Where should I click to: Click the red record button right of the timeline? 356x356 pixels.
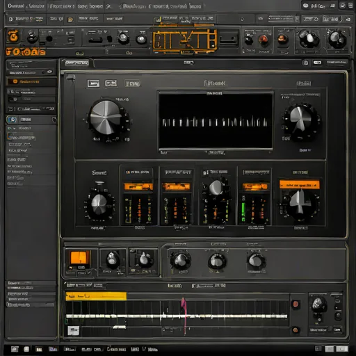point(296,304)
